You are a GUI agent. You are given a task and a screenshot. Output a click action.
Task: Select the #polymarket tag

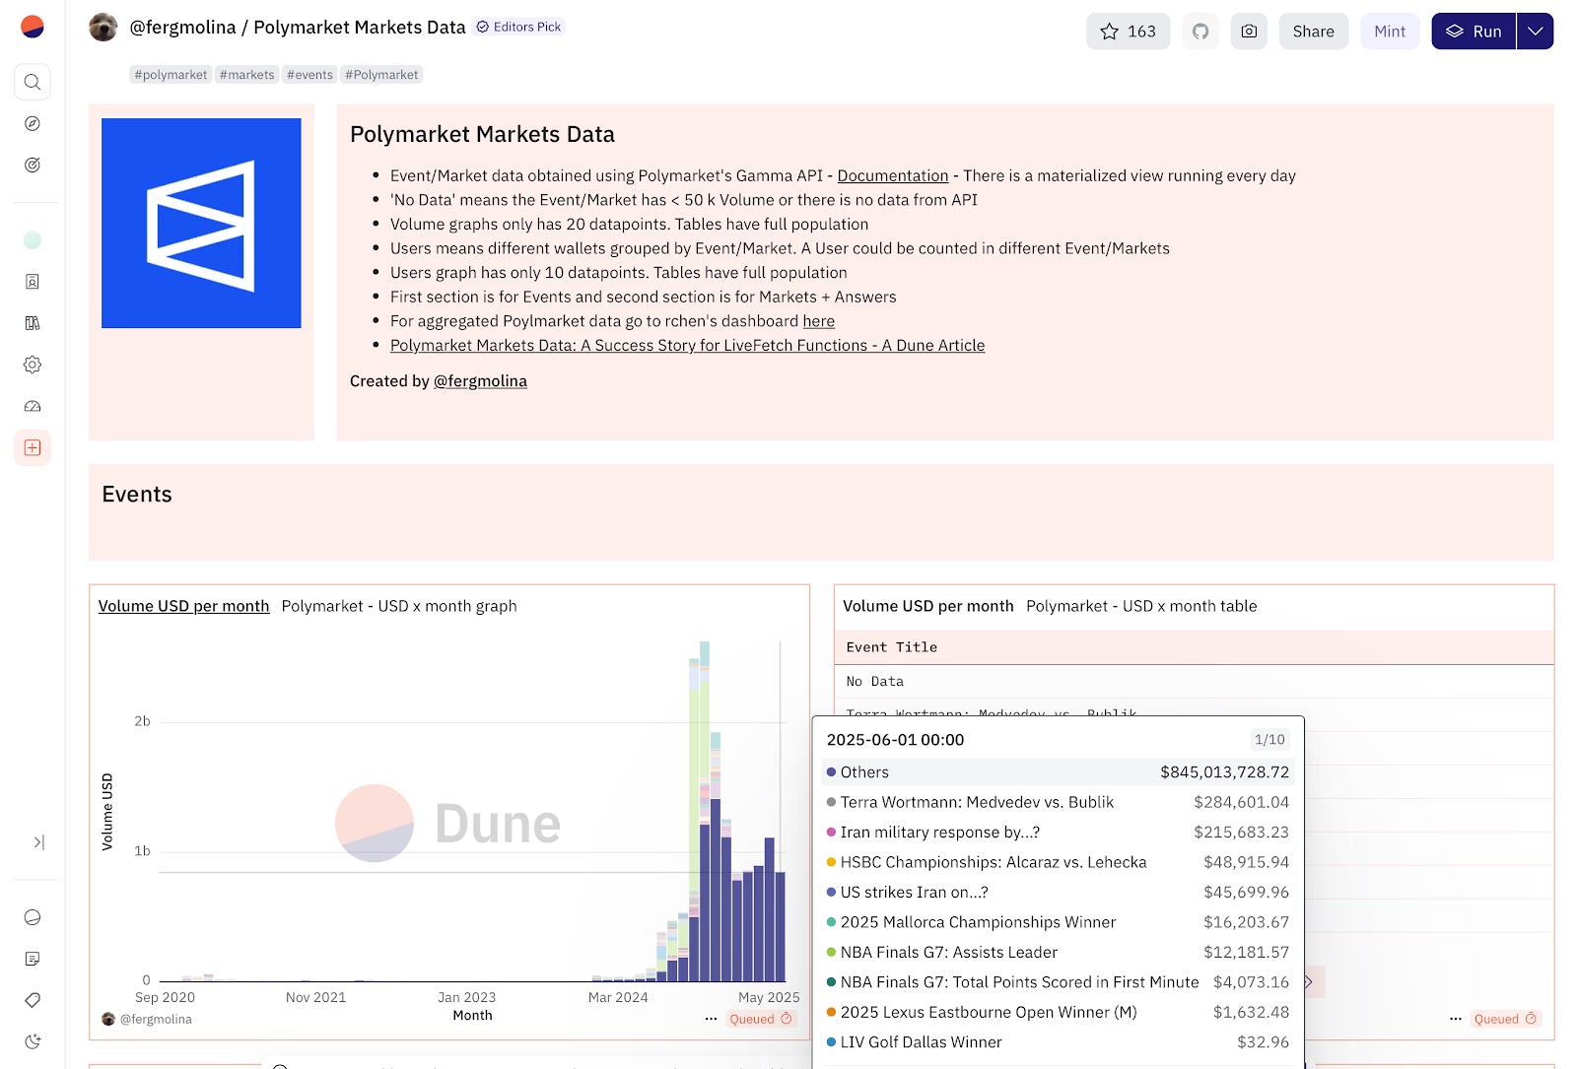[171, 75]
